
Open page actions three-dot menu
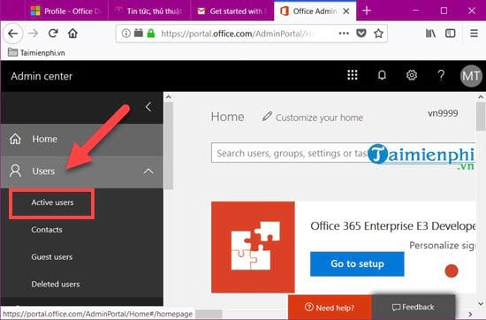(x=344, y=33)
